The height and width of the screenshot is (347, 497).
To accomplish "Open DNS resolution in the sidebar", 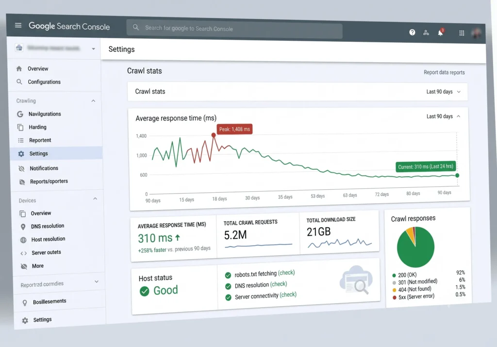I will 48,226.
